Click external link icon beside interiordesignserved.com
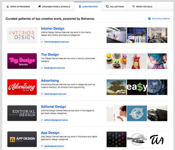This screenshot has height=150, width=175. coord(42,42)
